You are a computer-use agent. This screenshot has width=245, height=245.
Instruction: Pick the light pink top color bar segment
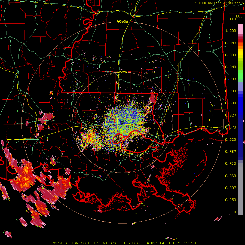240,29
